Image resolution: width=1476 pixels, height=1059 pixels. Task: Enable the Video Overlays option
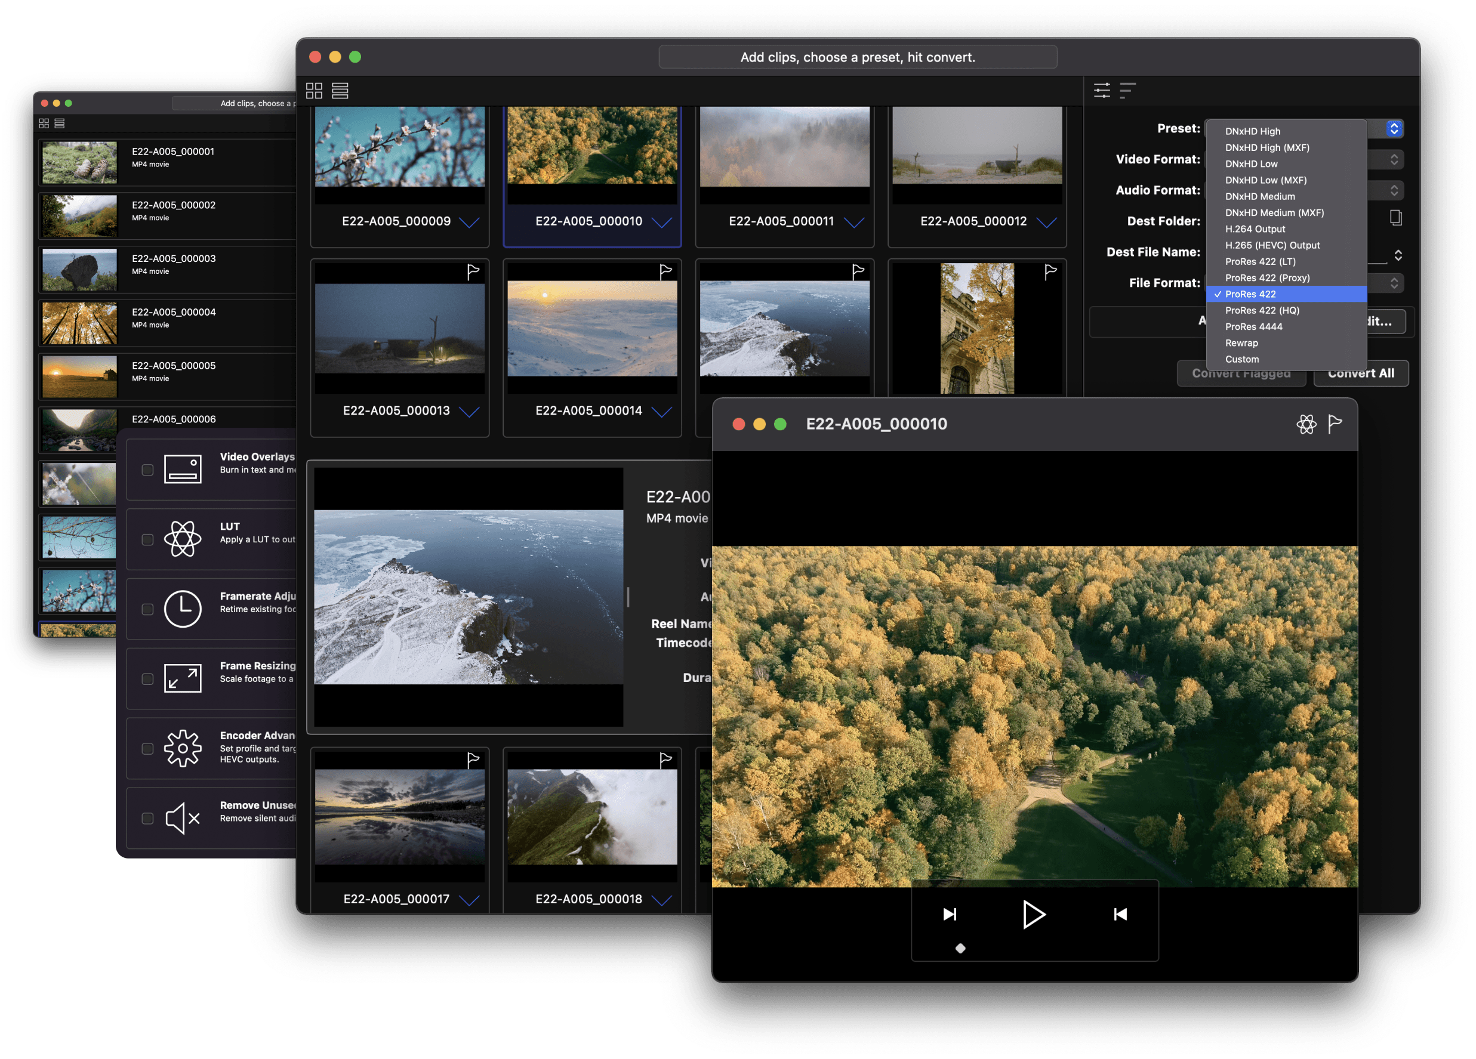pyautogui.click(x=148, y=469)
